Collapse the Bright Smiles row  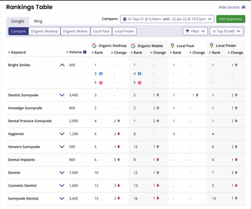62,65
